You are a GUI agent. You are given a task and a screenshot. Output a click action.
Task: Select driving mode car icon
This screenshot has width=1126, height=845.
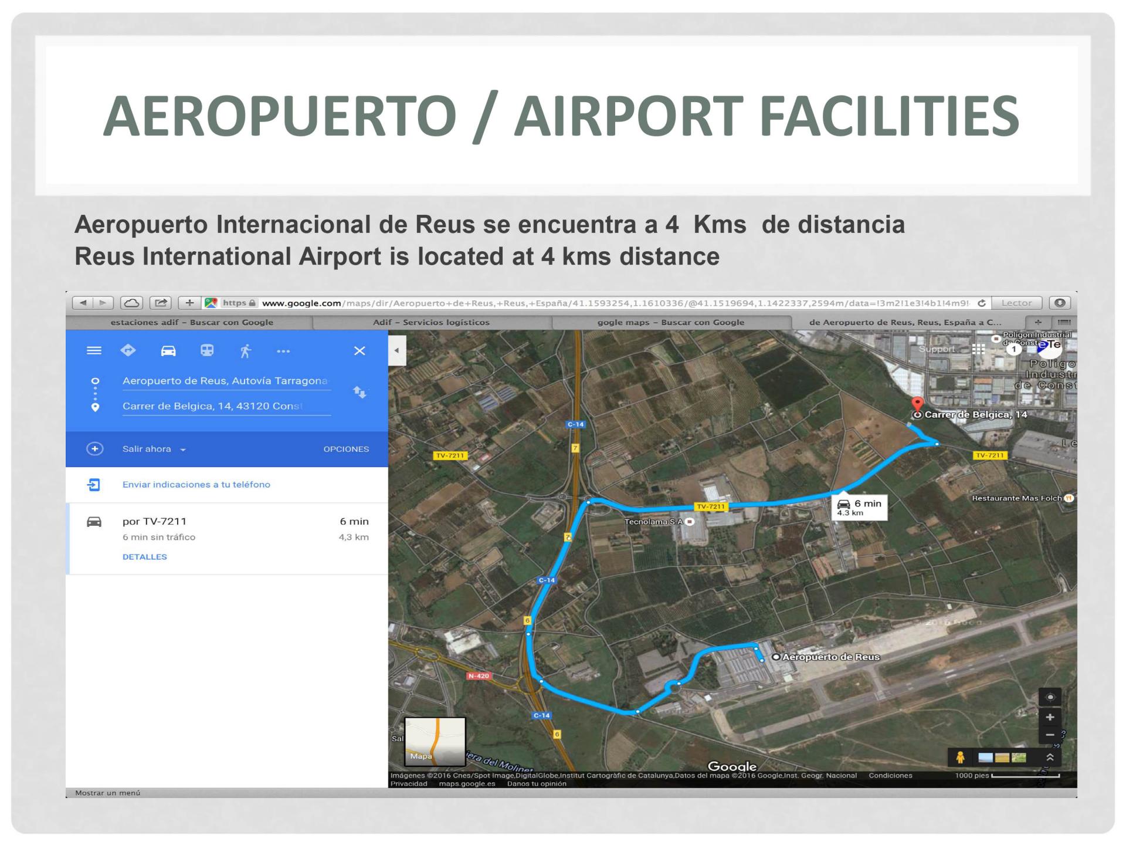coord(168,351)
